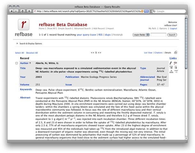Viewport: 195px width, 153px height.
Task: Open the print view via the printer icon
Action: coord(176,53)
